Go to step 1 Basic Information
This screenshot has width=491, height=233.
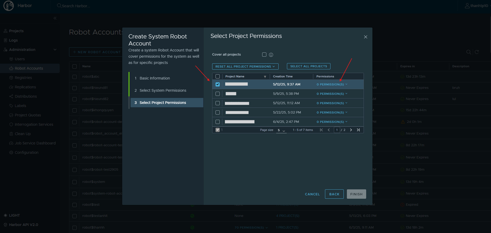click(x=155, y=78)
